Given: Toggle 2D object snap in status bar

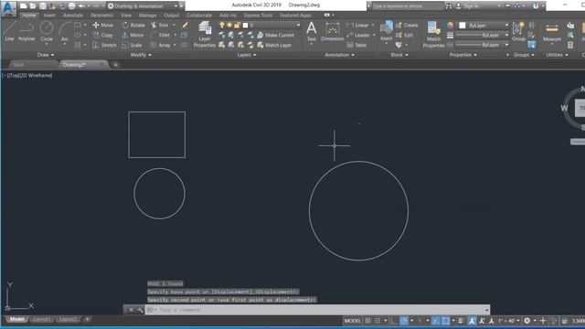Looking at the screenshot, I should [445, 321].
